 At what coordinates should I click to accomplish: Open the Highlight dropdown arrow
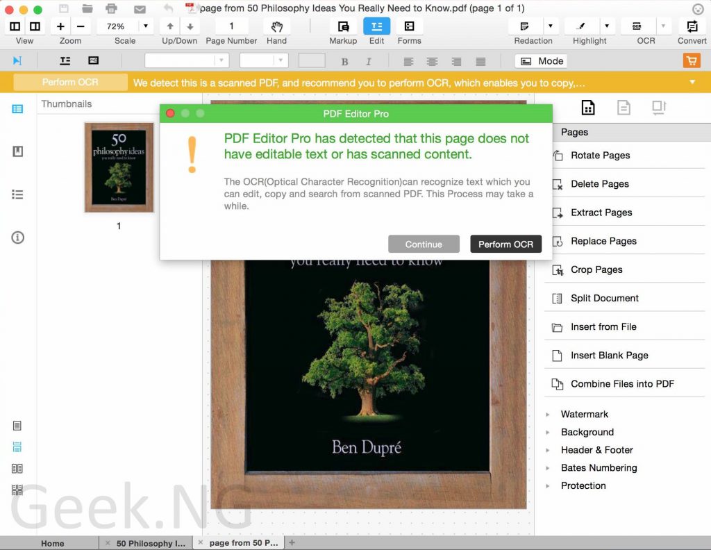click(x=607, y=26)
